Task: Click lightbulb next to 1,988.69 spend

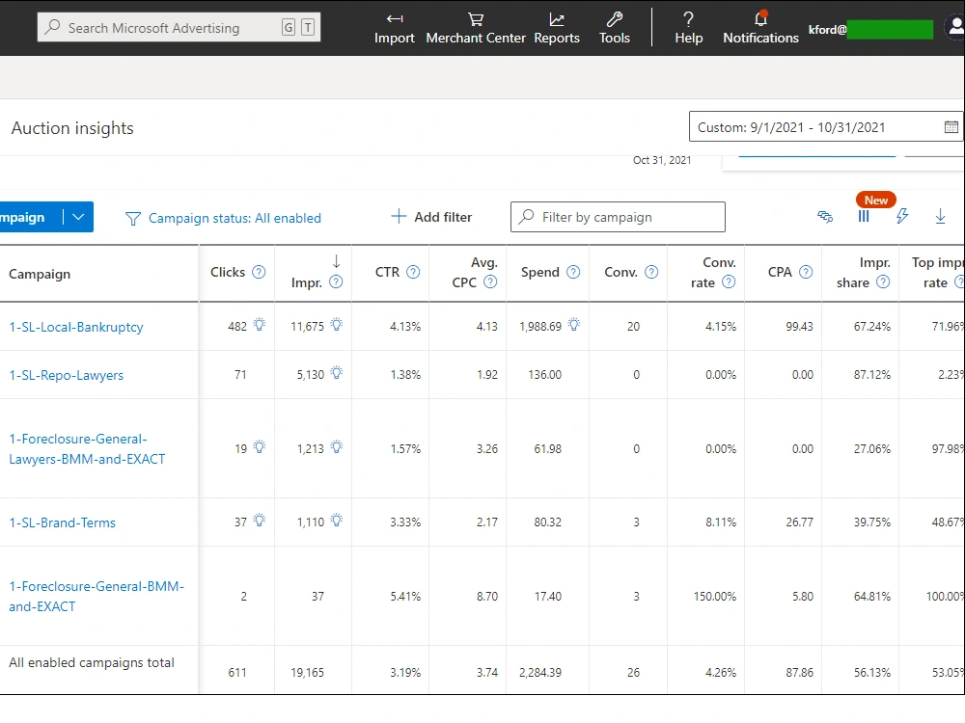Action: (574, 324)
